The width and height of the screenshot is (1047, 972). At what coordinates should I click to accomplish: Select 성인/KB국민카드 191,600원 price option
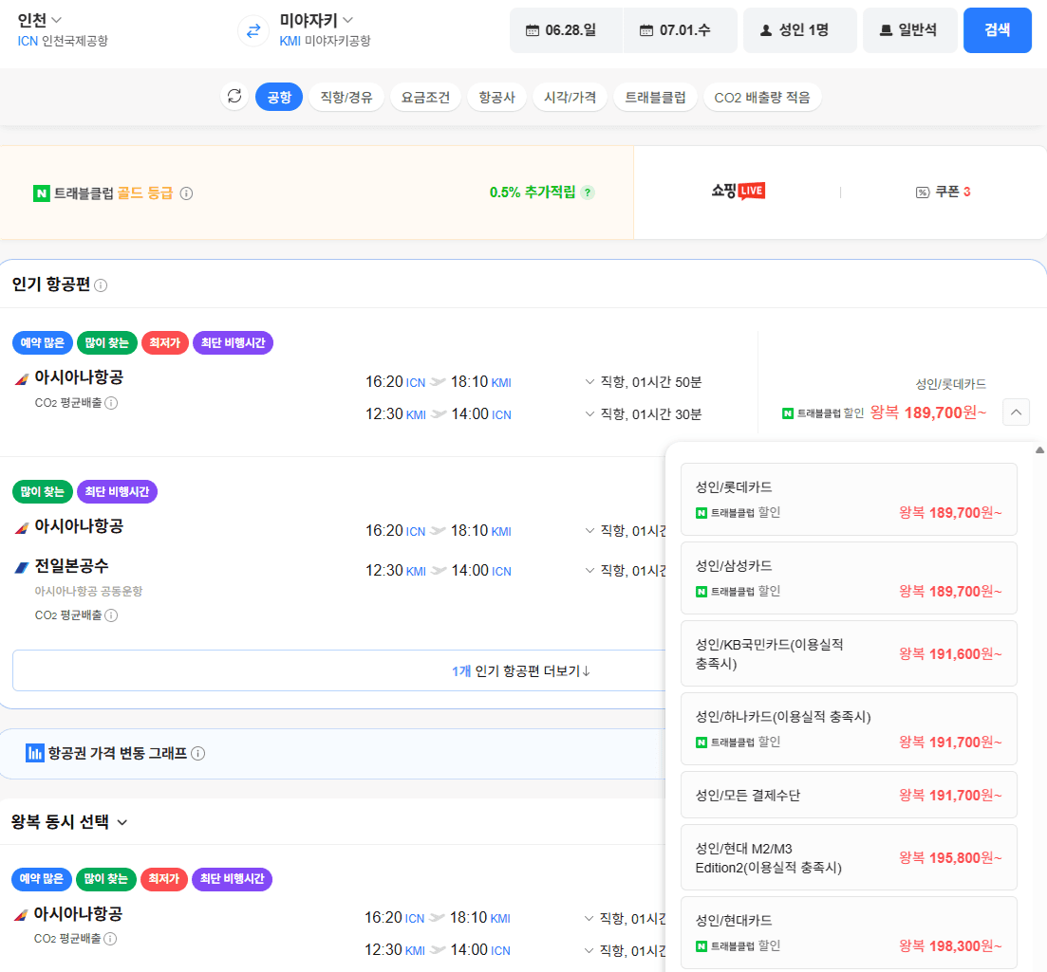(849, 653)
